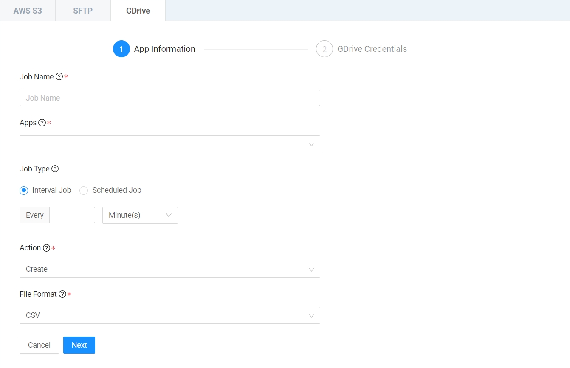Expand the Action dropdown showing Create

point(169,269)
